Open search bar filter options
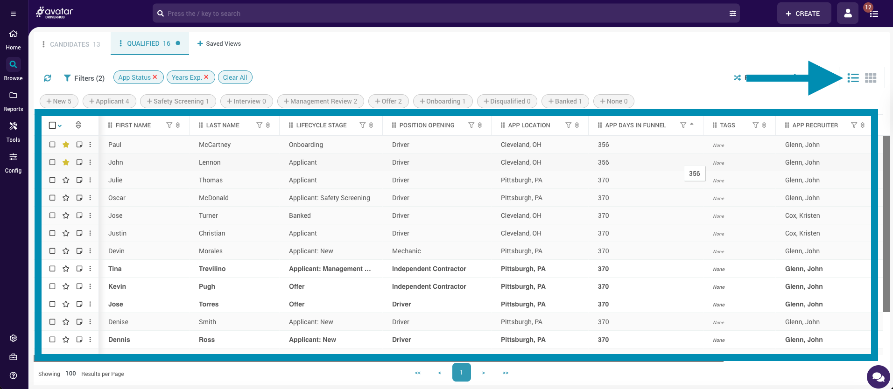 pos(732,14)
